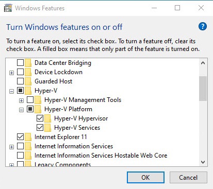This screenshot has height=189, width=213.
Task: Click the Data Center Bridging folder icon
Action: 28,63
